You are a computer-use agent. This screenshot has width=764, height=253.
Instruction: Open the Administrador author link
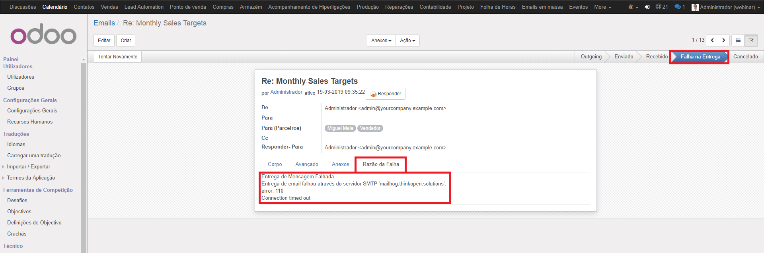[286, 92]
